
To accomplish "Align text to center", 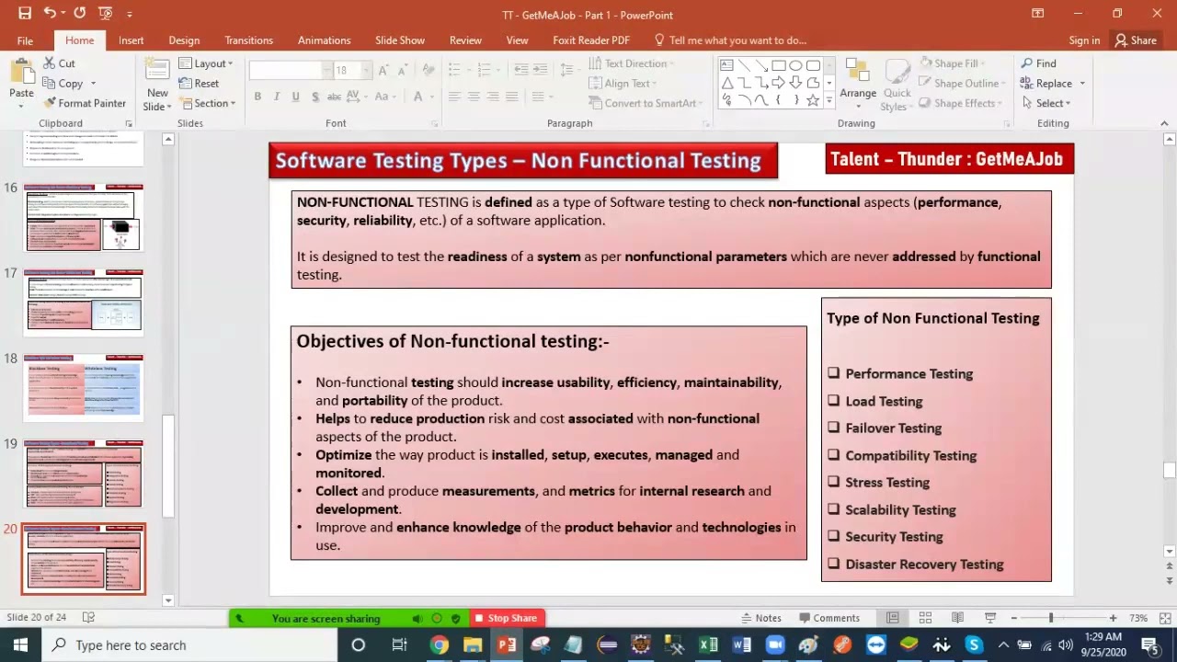I will point(474,97).
